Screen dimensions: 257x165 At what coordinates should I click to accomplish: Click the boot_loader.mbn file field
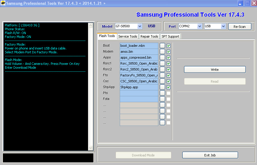pyautogui.click(x=139, y=46)
